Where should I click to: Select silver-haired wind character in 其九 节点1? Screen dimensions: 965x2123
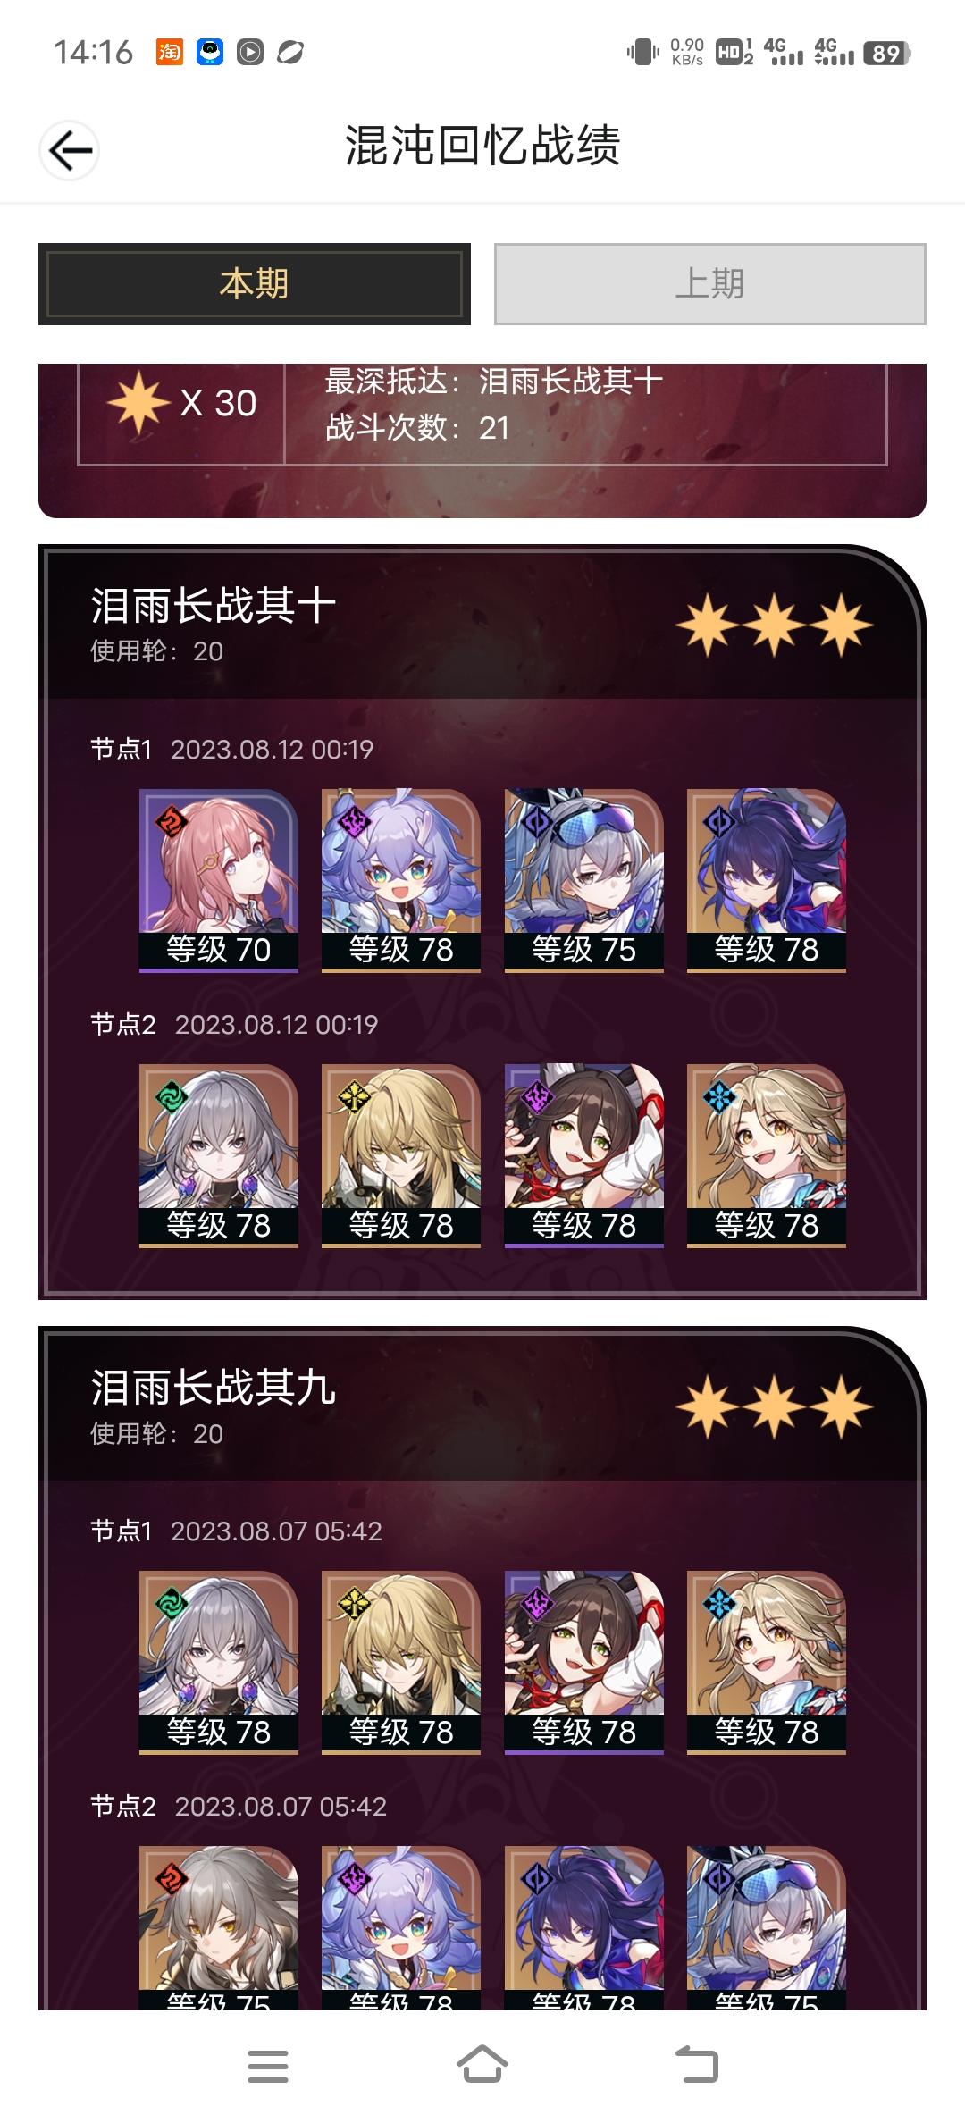(x=219, y=1663)
